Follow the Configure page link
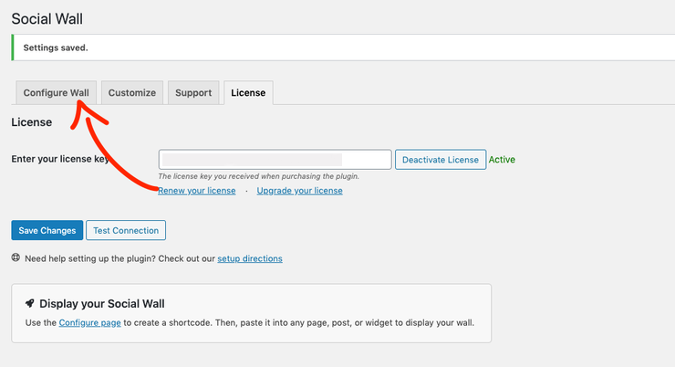Viewport: 675px width, 367px height. tap(89, 322)
